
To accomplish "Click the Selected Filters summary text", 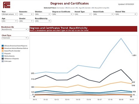I will click(x=76, y=8).
